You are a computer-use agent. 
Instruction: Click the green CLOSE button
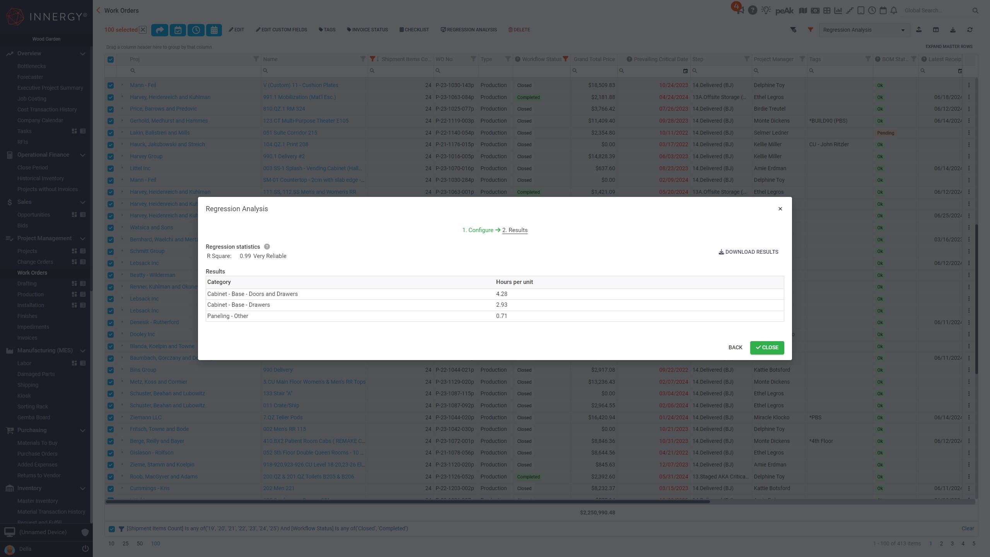pyautogui.click(x=767, y=347)
